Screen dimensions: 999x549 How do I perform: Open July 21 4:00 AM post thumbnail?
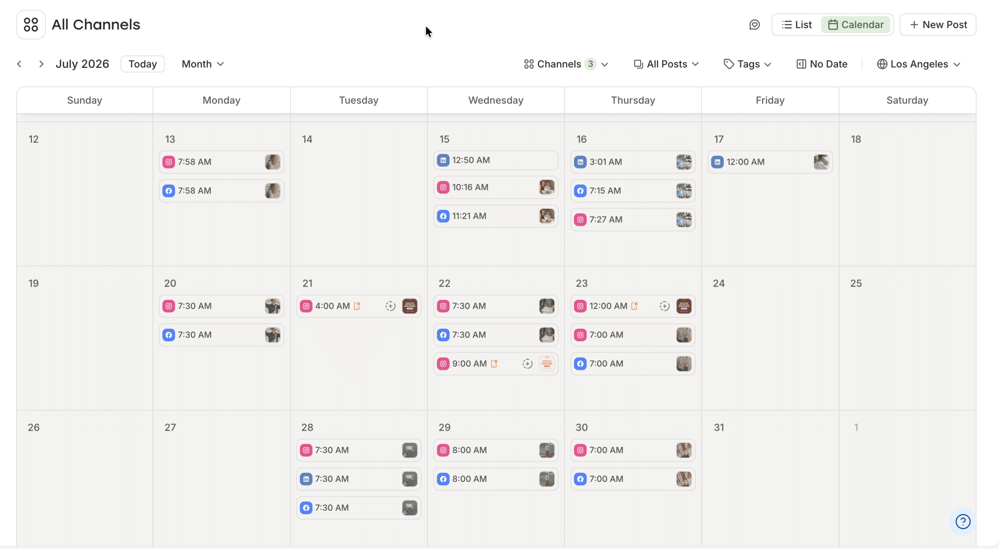(x=410, y=306)
